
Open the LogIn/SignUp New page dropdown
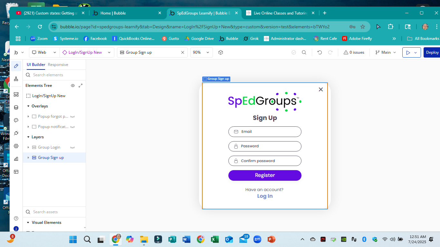tap(87, 52)
